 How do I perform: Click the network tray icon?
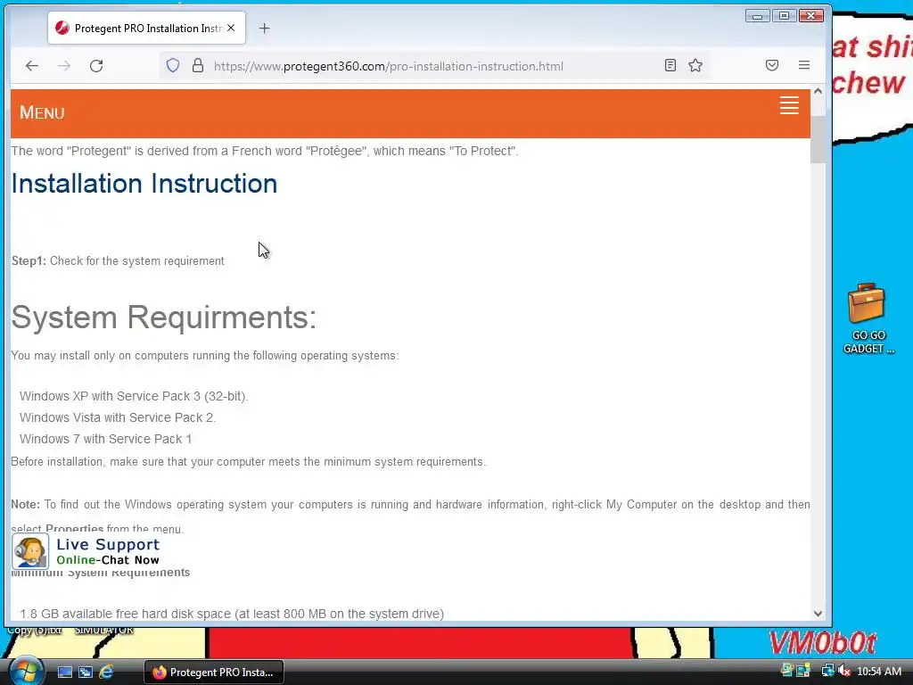point(827,671)
